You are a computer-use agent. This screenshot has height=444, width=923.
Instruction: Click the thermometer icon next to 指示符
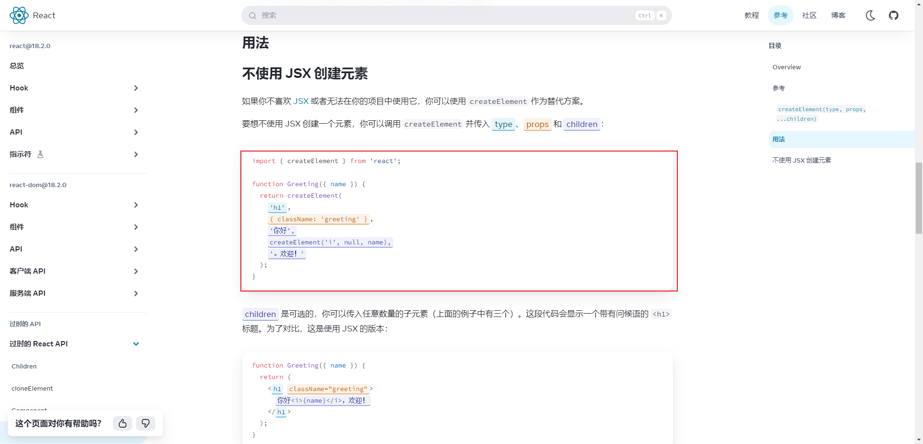[x=40, y=154]
